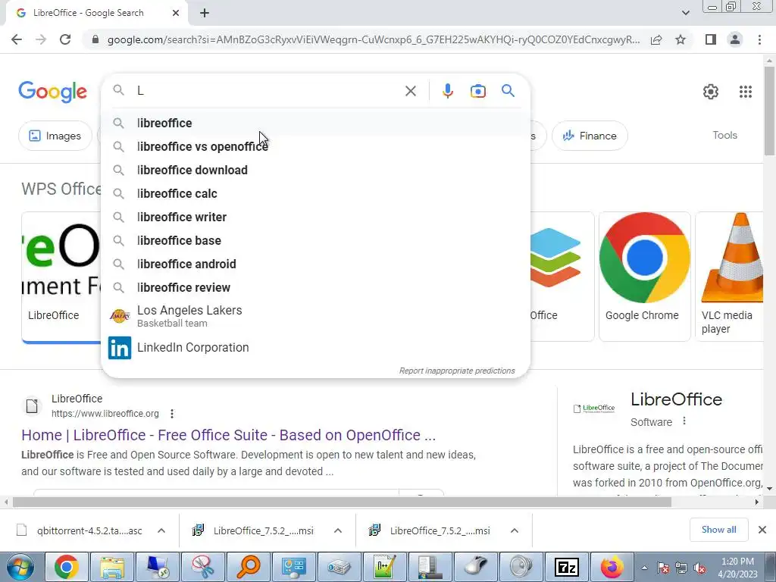Choose libreoffice vs openoffice suggestion
Viewport: 776px width, 582px height.
315,146
